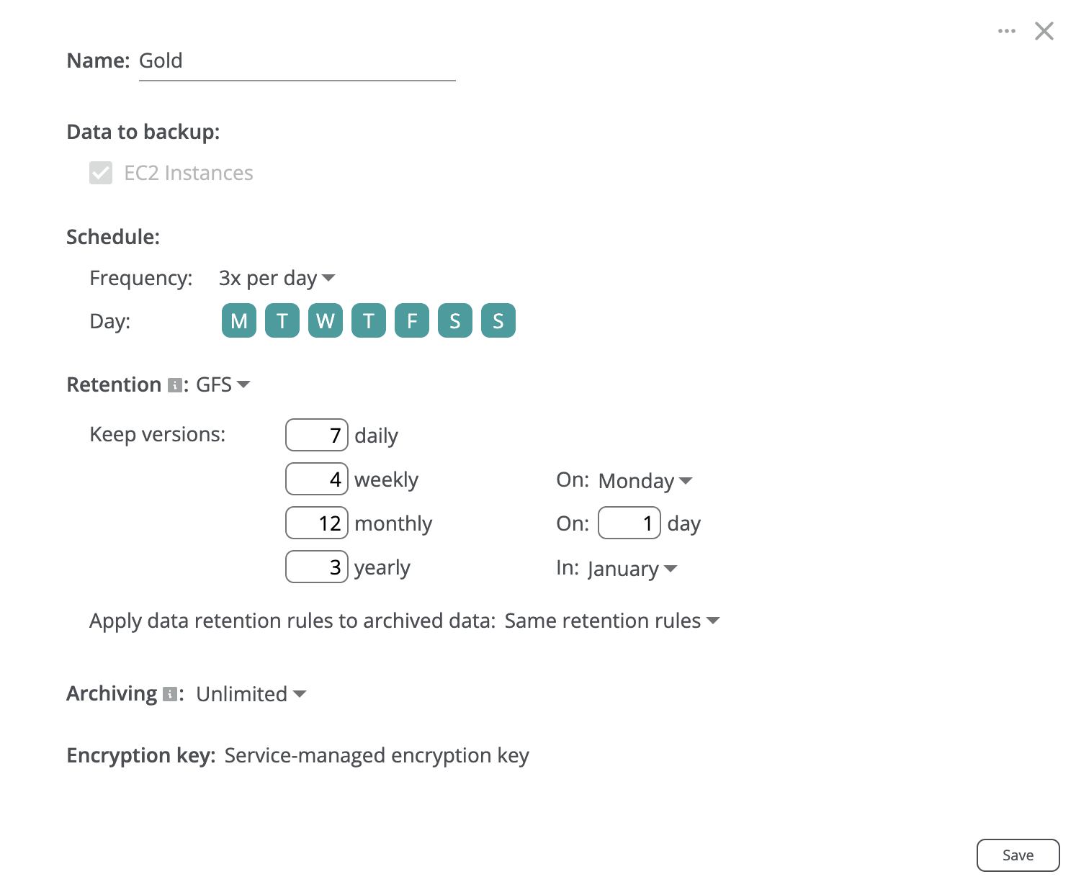Viewport: 1076px width, 887px height.
Task: Open the weekly On Monday dropdown
Action: tap(645, 481)
